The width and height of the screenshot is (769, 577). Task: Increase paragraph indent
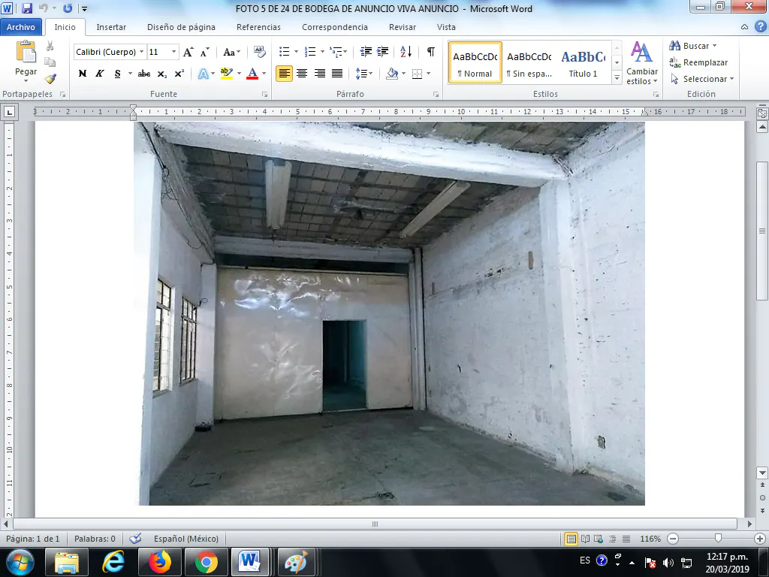[382, 52]
